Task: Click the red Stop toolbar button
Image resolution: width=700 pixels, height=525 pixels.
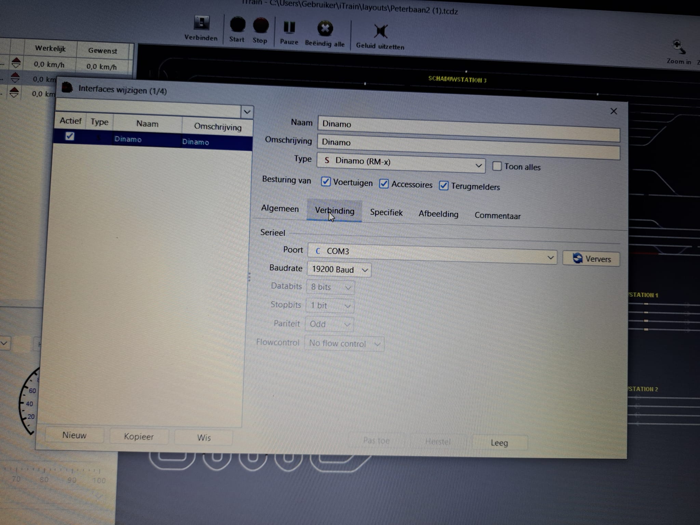Action: coord(261,26)
